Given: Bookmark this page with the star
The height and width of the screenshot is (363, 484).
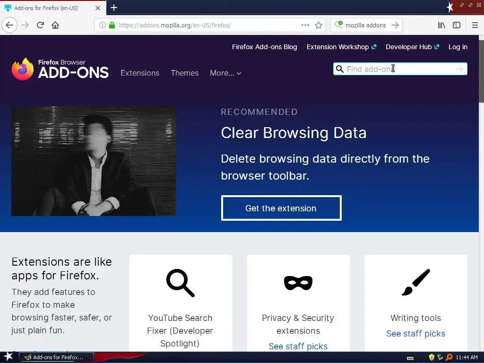Looking at the screenshot, I should (319, 25).
